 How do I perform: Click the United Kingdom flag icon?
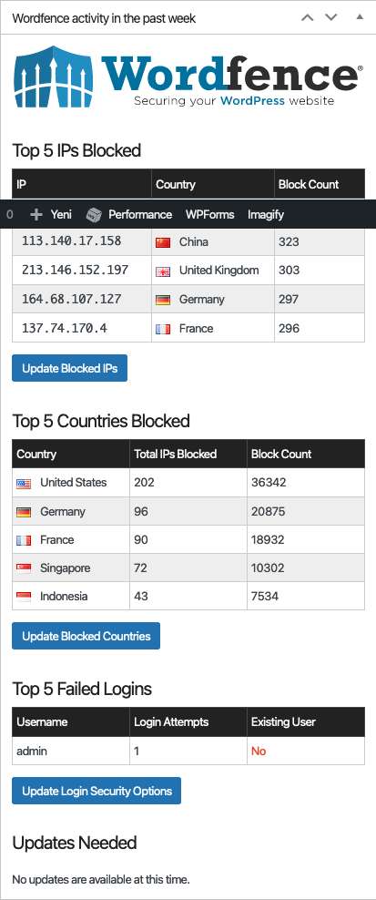(163, 271)
